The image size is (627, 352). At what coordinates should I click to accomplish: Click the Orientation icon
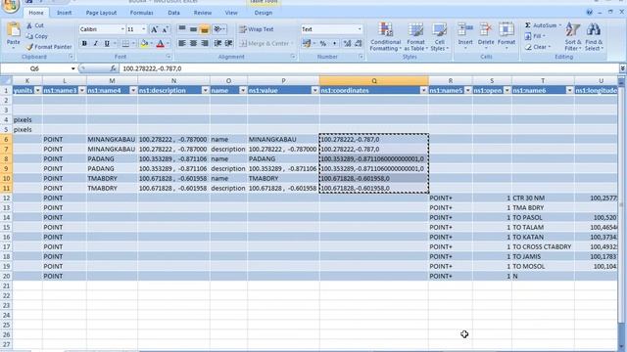tap(217, 29)
